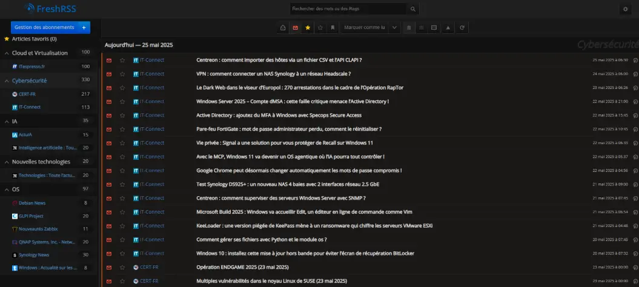Mark Opération ENDGAME 2025 article as read
This screenshot has width=639, height=287.
point(109,268)
